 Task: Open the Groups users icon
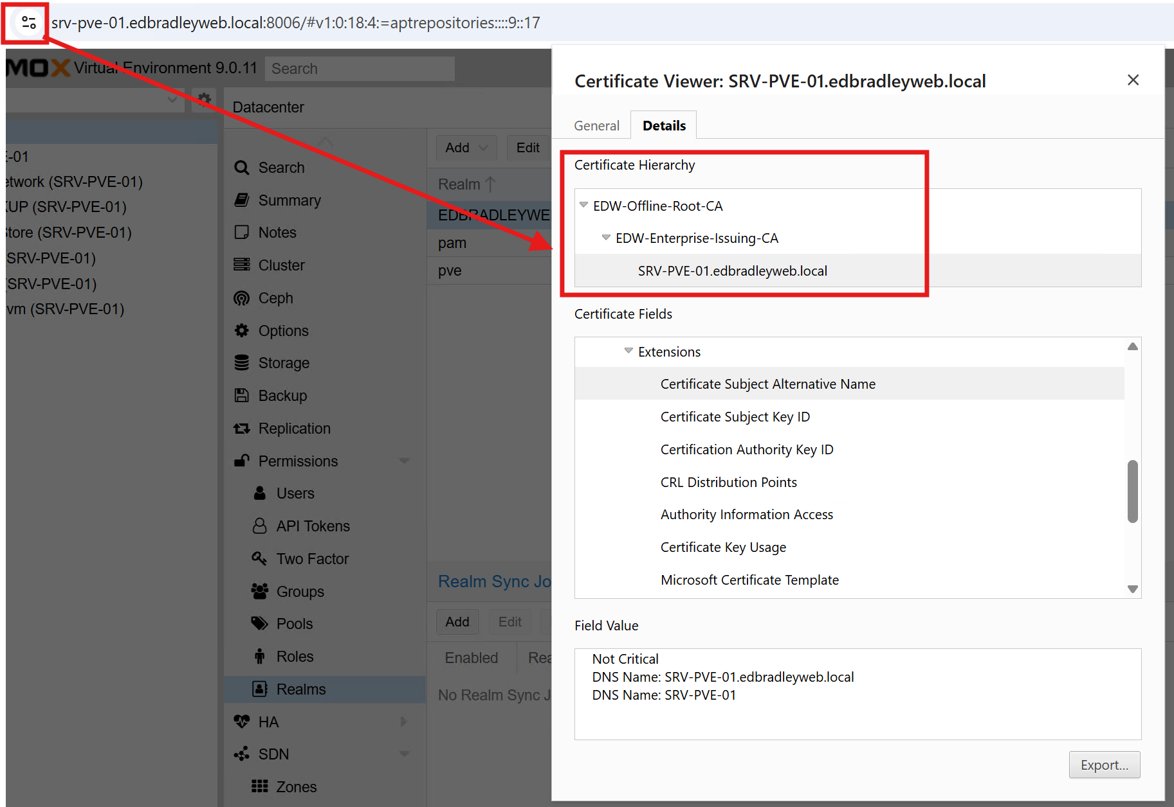point(259,591)
